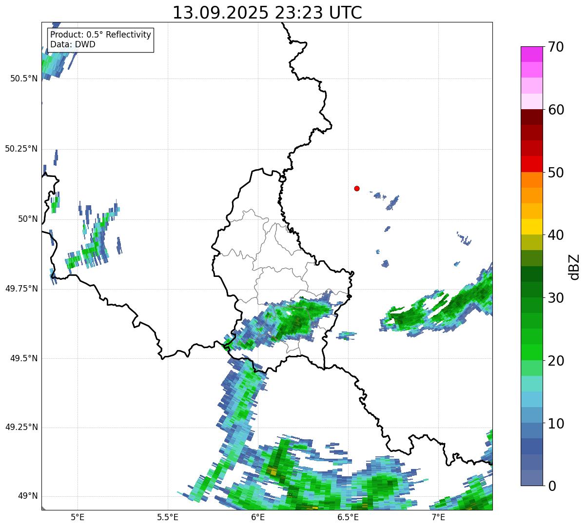586x527 pixels.
Task: Click the 7°E longitude label
Action: (438, 517)
